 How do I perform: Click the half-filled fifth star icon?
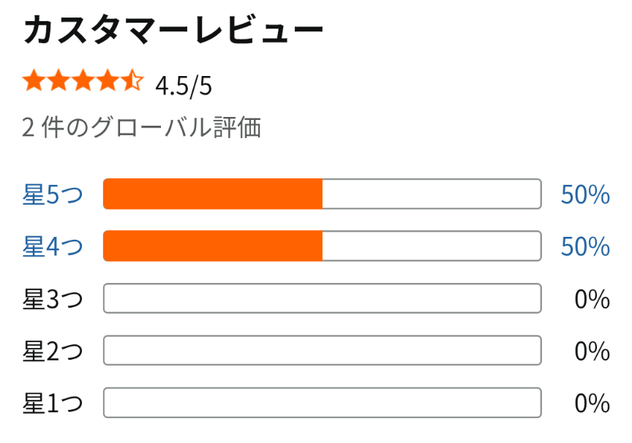pos(132,81)
